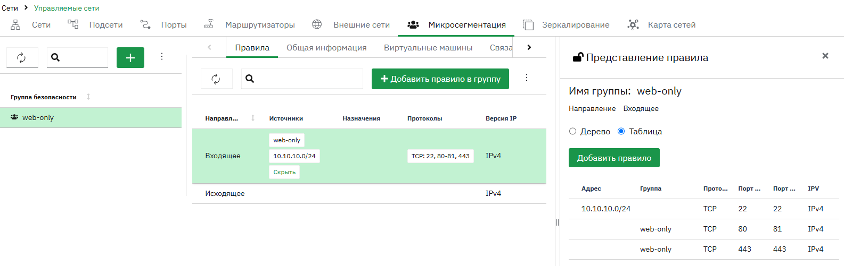Select the web-only port 443 rule row
The height and width of the screenshot is (266, 844).
point(703,249)
